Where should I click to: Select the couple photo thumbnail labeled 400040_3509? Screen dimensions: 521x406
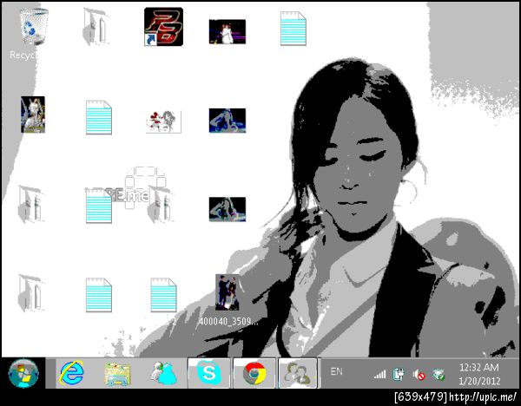click(x=228, y=292)
